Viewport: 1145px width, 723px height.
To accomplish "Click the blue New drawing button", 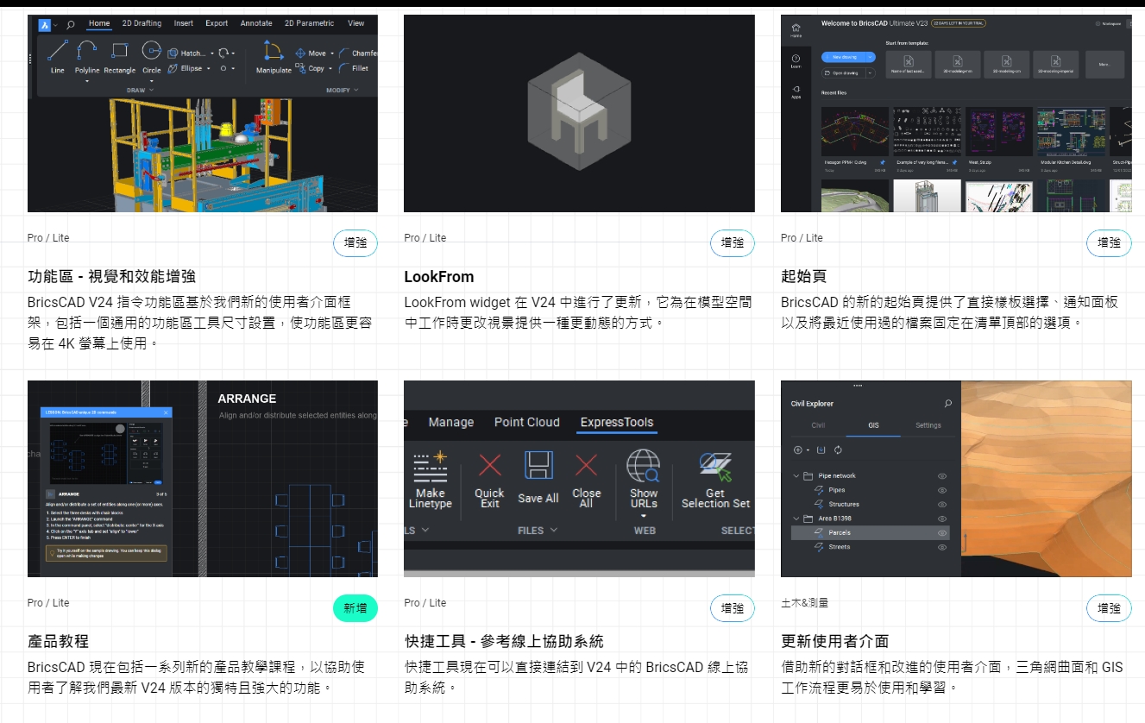I will pos(844,57).
